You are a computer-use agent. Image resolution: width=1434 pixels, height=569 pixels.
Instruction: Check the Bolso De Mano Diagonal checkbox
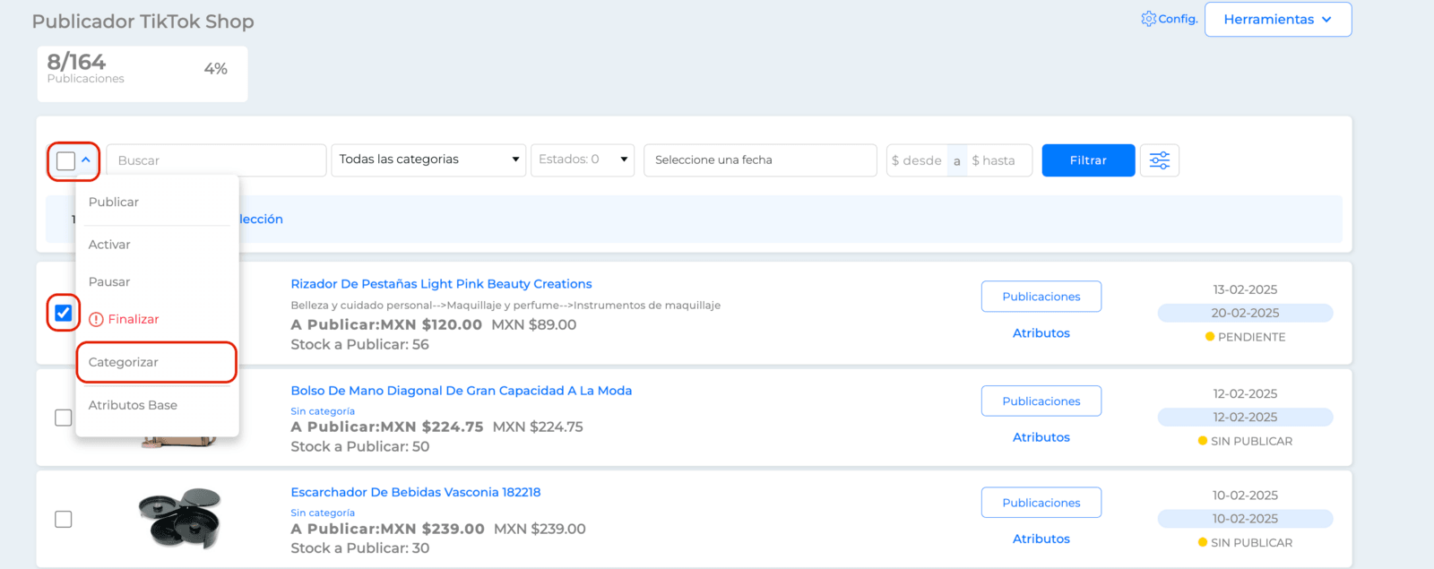point(64,418)
